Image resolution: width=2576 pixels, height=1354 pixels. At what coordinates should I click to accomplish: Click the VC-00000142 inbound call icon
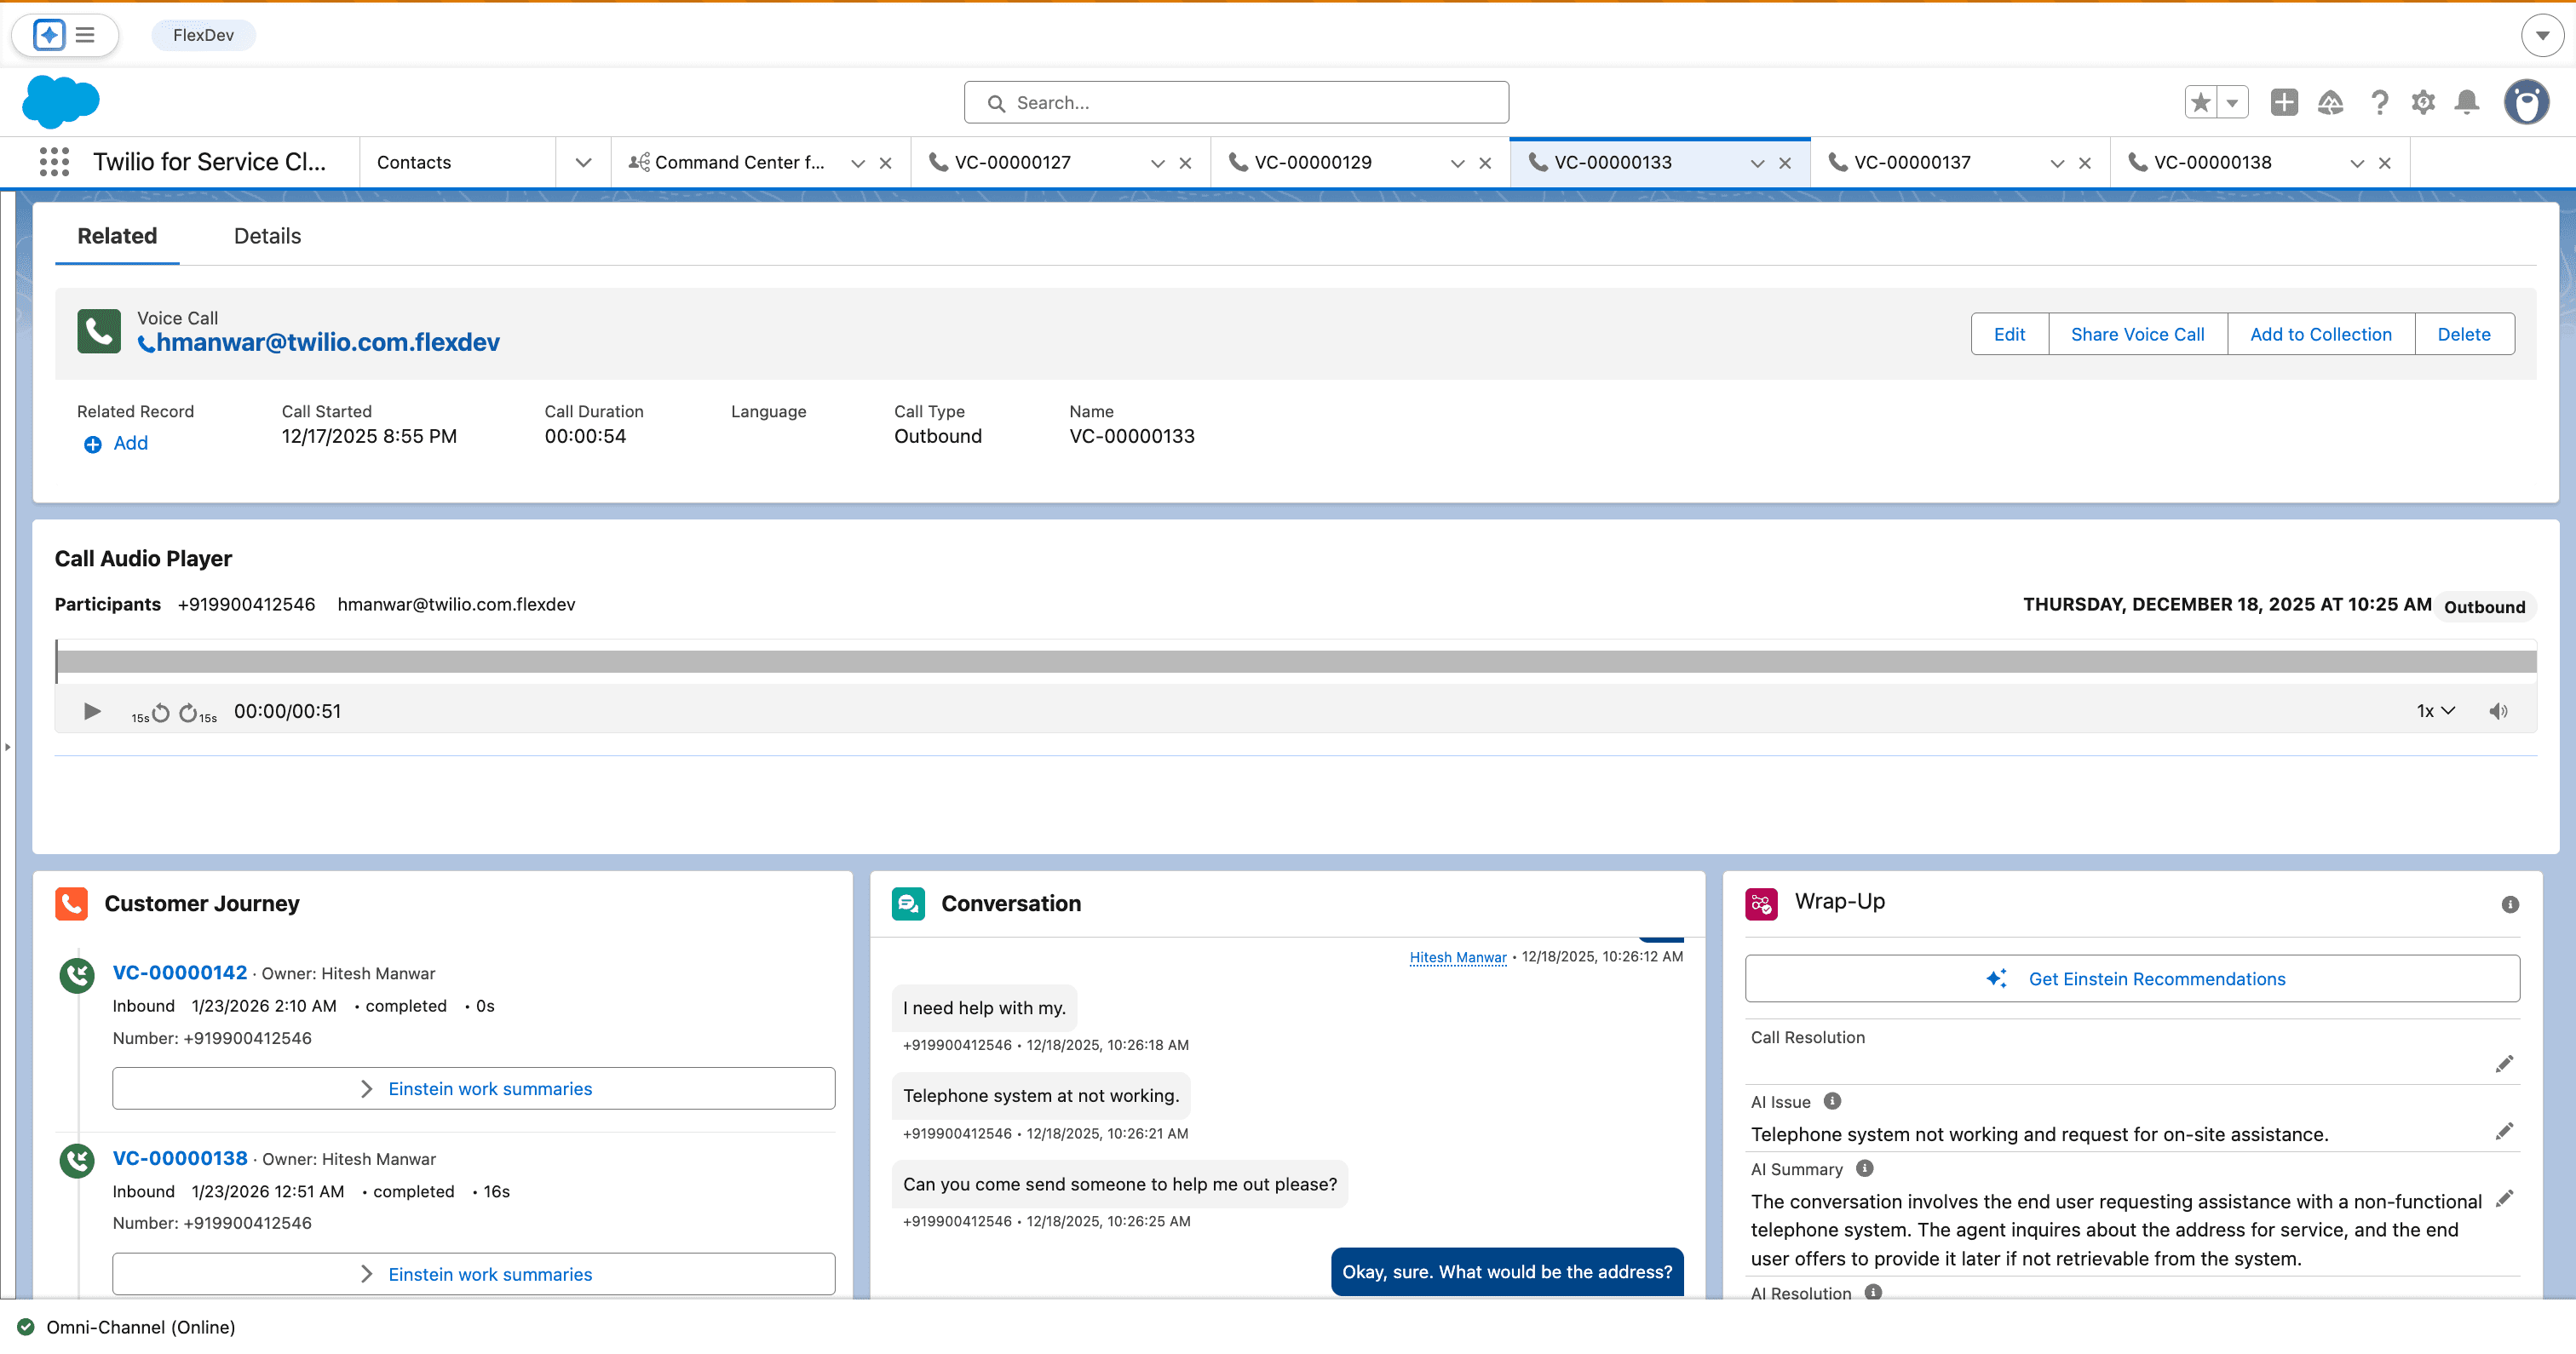[x=77, y=974]
